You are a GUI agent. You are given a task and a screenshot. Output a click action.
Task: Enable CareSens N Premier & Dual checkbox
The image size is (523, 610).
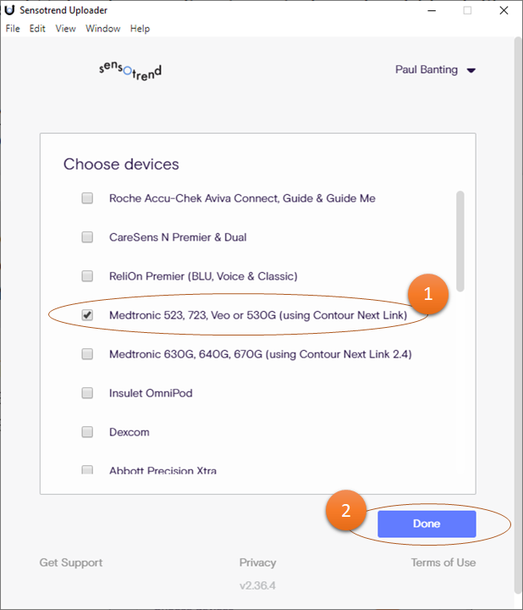[x=87, y=237]
